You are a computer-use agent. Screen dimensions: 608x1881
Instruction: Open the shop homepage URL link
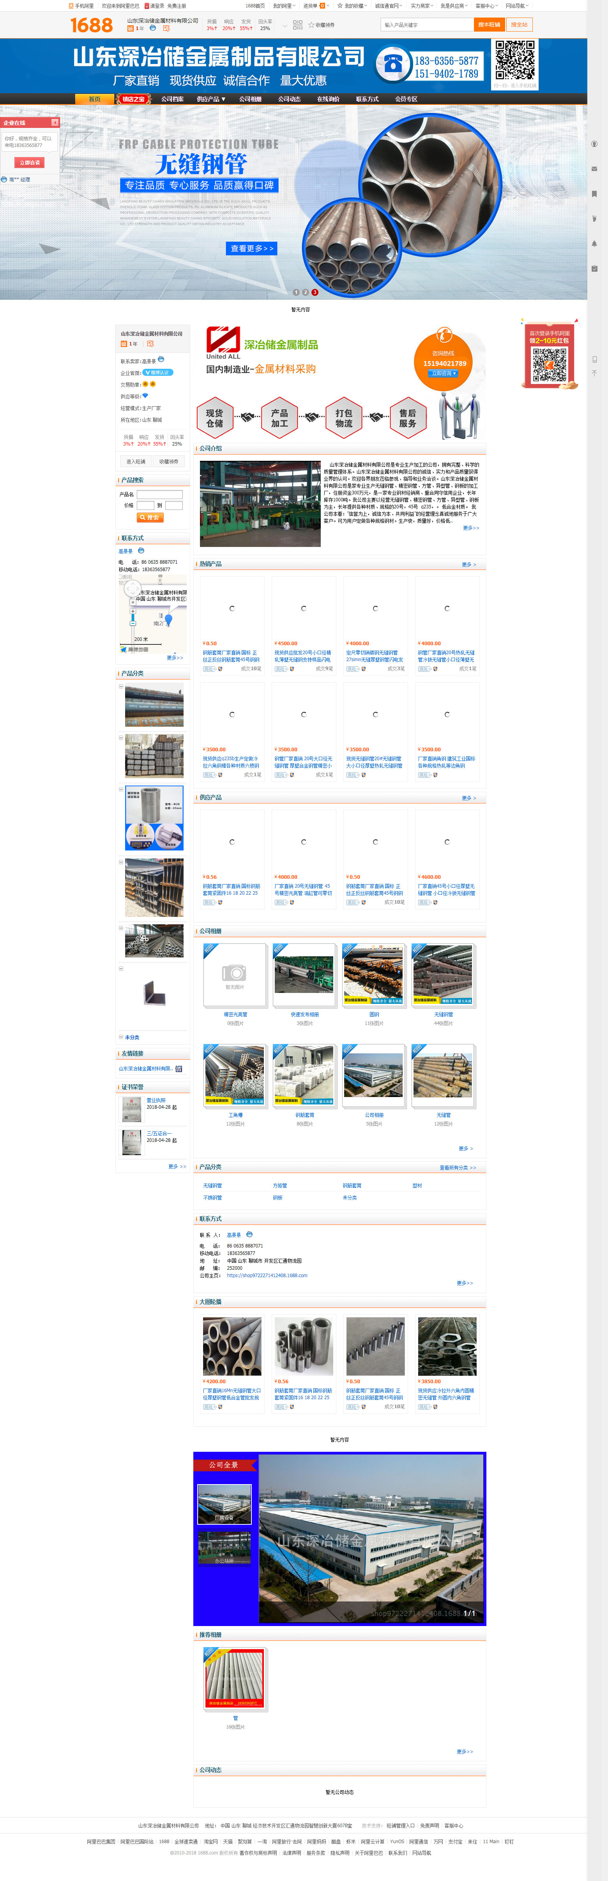[x=267, y=1276]
